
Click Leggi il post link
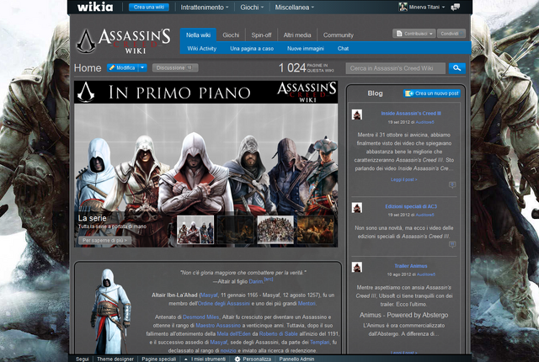tap(404, 179)
